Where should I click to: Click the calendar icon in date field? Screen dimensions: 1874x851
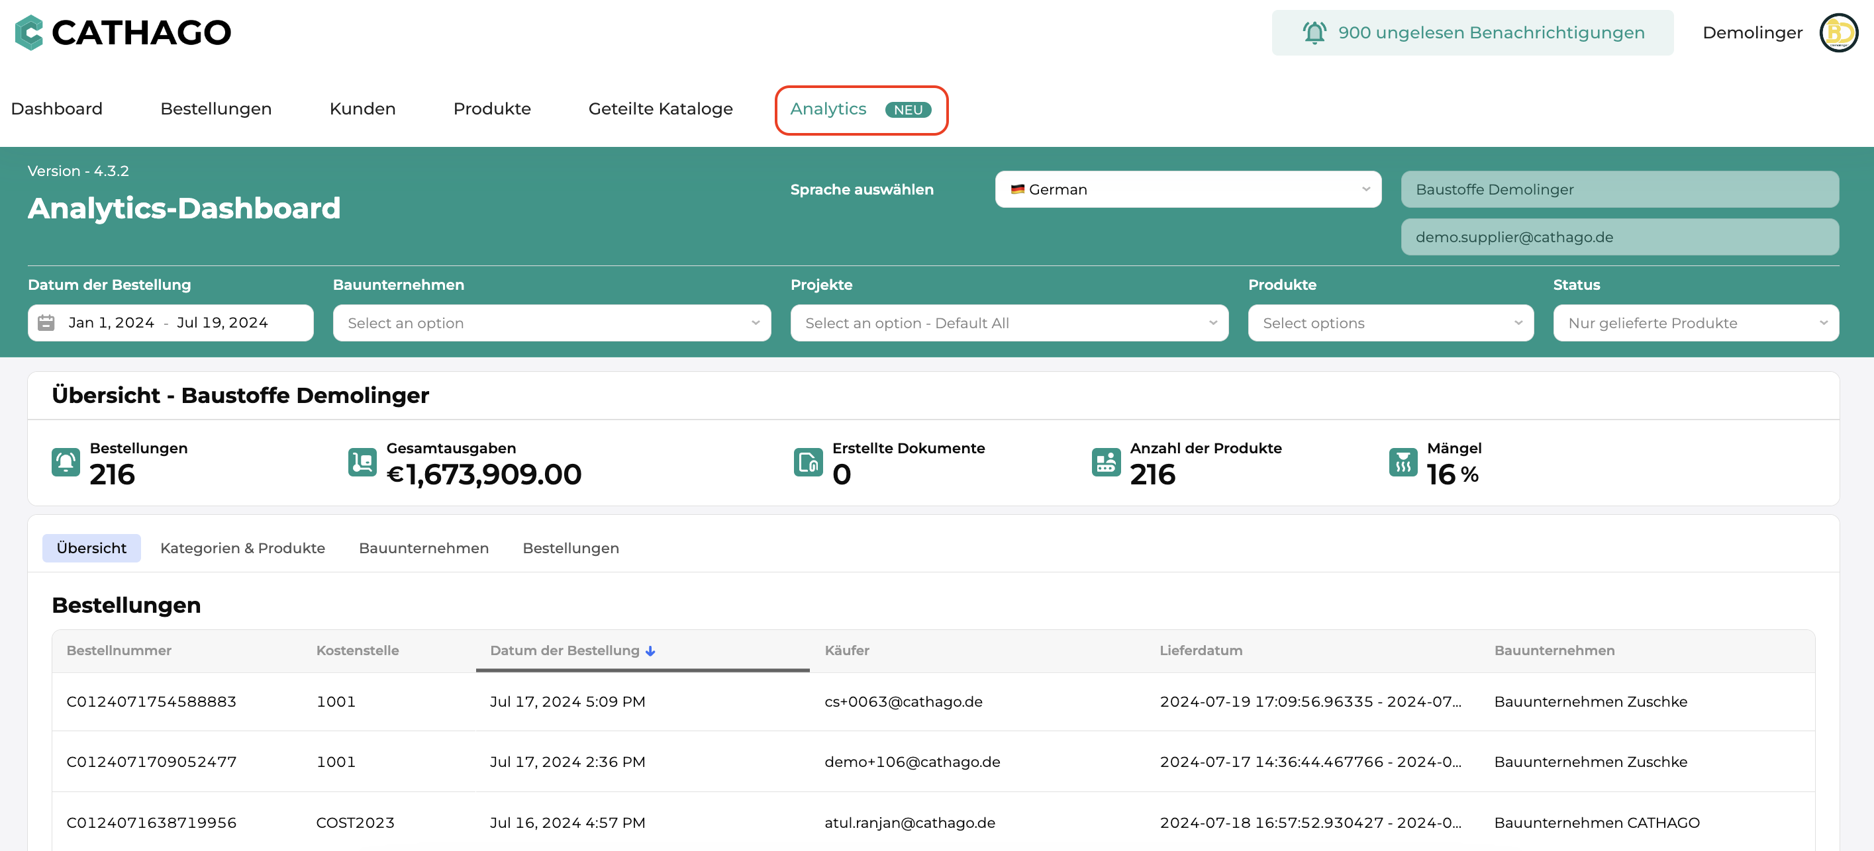click(46, 323)
